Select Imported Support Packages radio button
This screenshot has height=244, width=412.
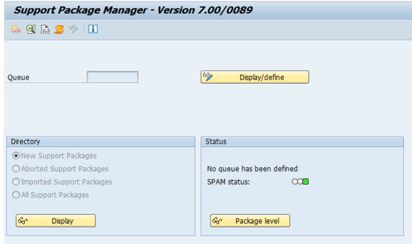coord(16,182)
